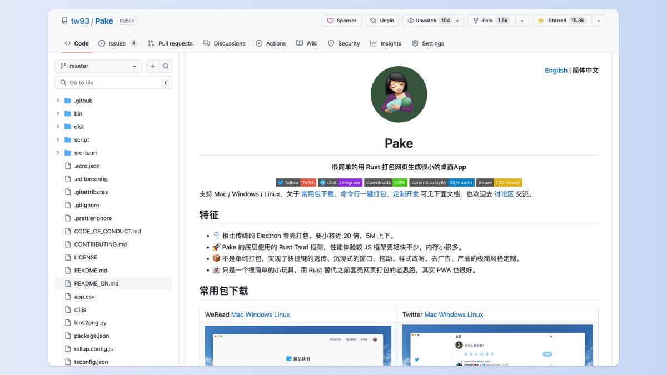Open the Fork dropdown arrow
The height and width of the screenshot is (375, 667).
pos(521,20)
